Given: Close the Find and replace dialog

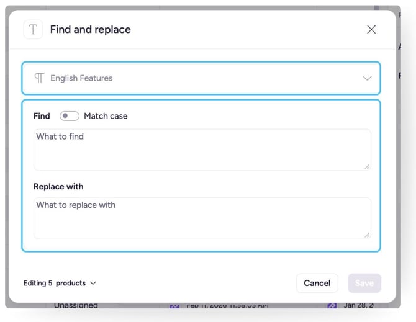Looking at the screenshot, I should (x=371, y=29).
